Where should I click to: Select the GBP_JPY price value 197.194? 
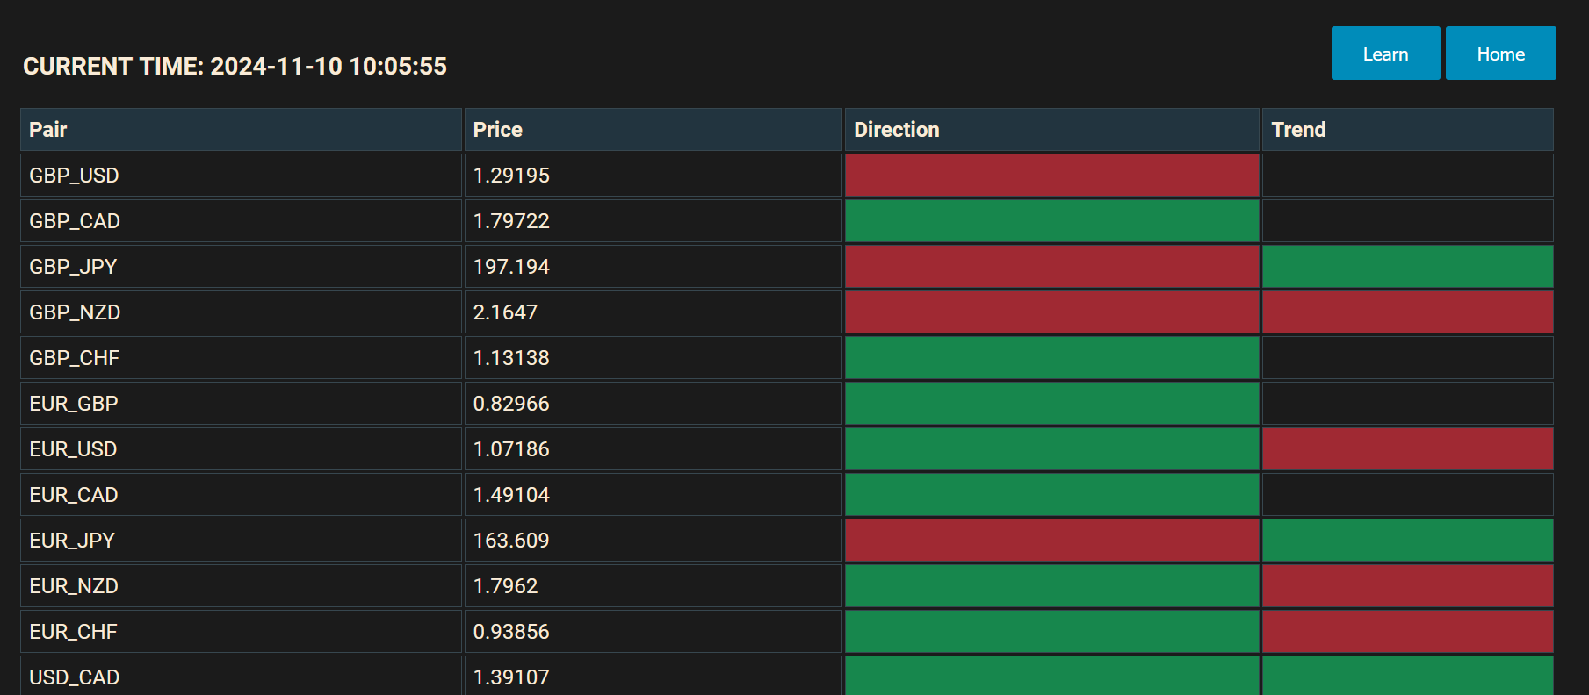(511, 267)
